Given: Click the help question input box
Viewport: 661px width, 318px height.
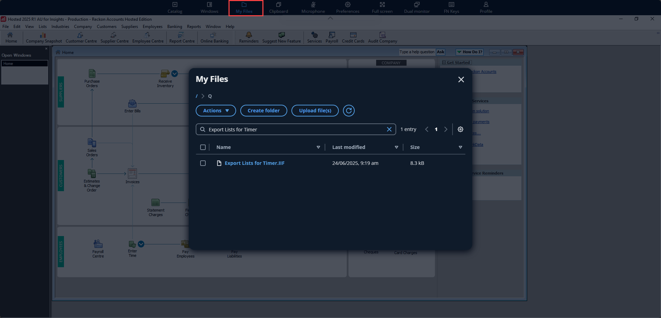Looking at the screenshot, I should coord(417,52).
